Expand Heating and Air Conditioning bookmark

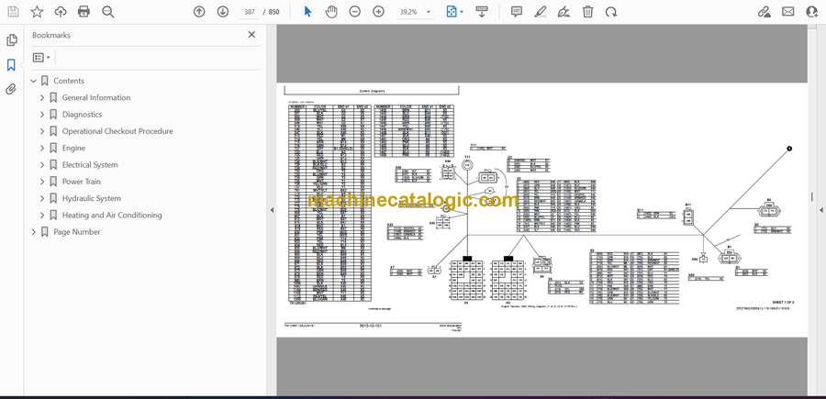(x=42, y=216)
